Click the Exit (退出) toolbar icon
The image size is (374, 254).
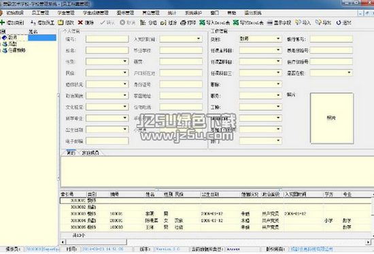click(x=339, y=22)
